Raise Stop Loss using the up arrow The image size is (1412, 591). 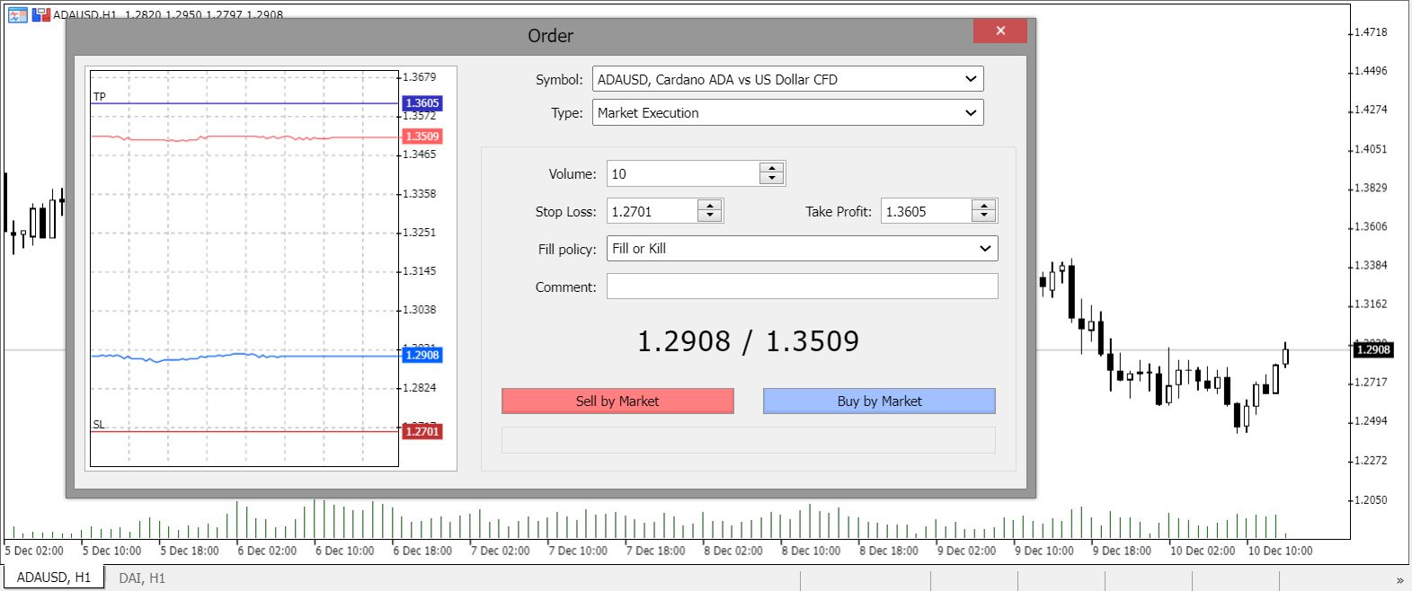click(710, 206)
